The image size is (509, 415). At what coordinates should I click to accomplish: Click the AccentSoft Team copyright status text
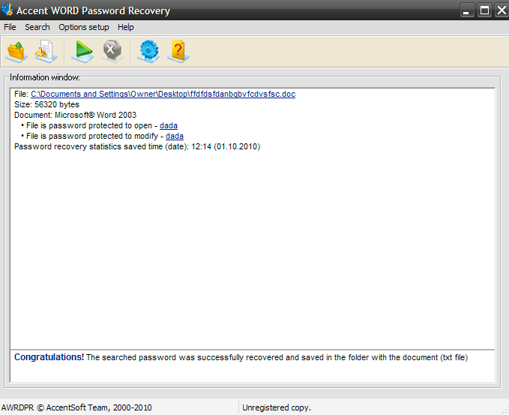click(76, 407)
